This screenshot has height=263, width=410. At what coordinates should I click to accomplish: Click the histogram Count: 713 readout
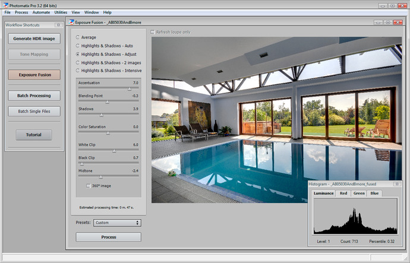pos(349,242)
